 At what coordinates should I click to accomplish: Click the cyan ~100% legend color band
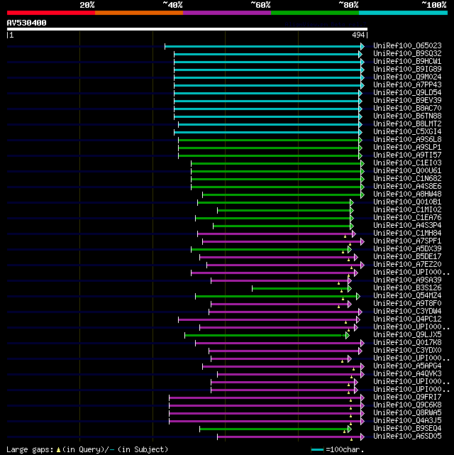point(403,13)
